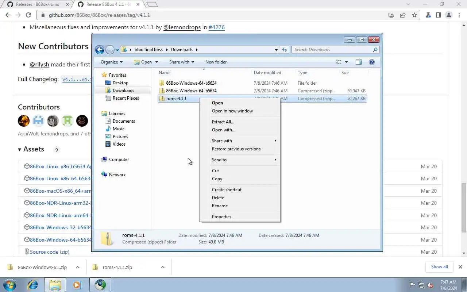The height and width of the screenshot is (292, 467).
Task: Close the Chrome downloads bar
Action: tap(460, 267)
